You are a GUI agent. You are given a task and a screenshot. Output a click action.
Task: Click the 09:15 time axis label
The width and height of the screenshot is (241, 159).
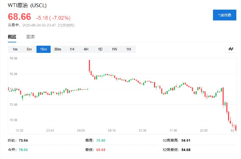(112, 130)
